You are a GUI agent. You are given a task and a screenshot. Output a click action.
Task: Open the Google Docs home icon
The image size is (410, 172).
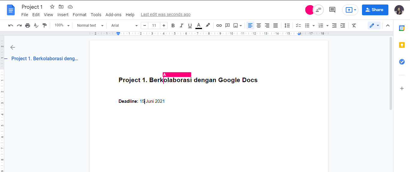pos(11,10)
